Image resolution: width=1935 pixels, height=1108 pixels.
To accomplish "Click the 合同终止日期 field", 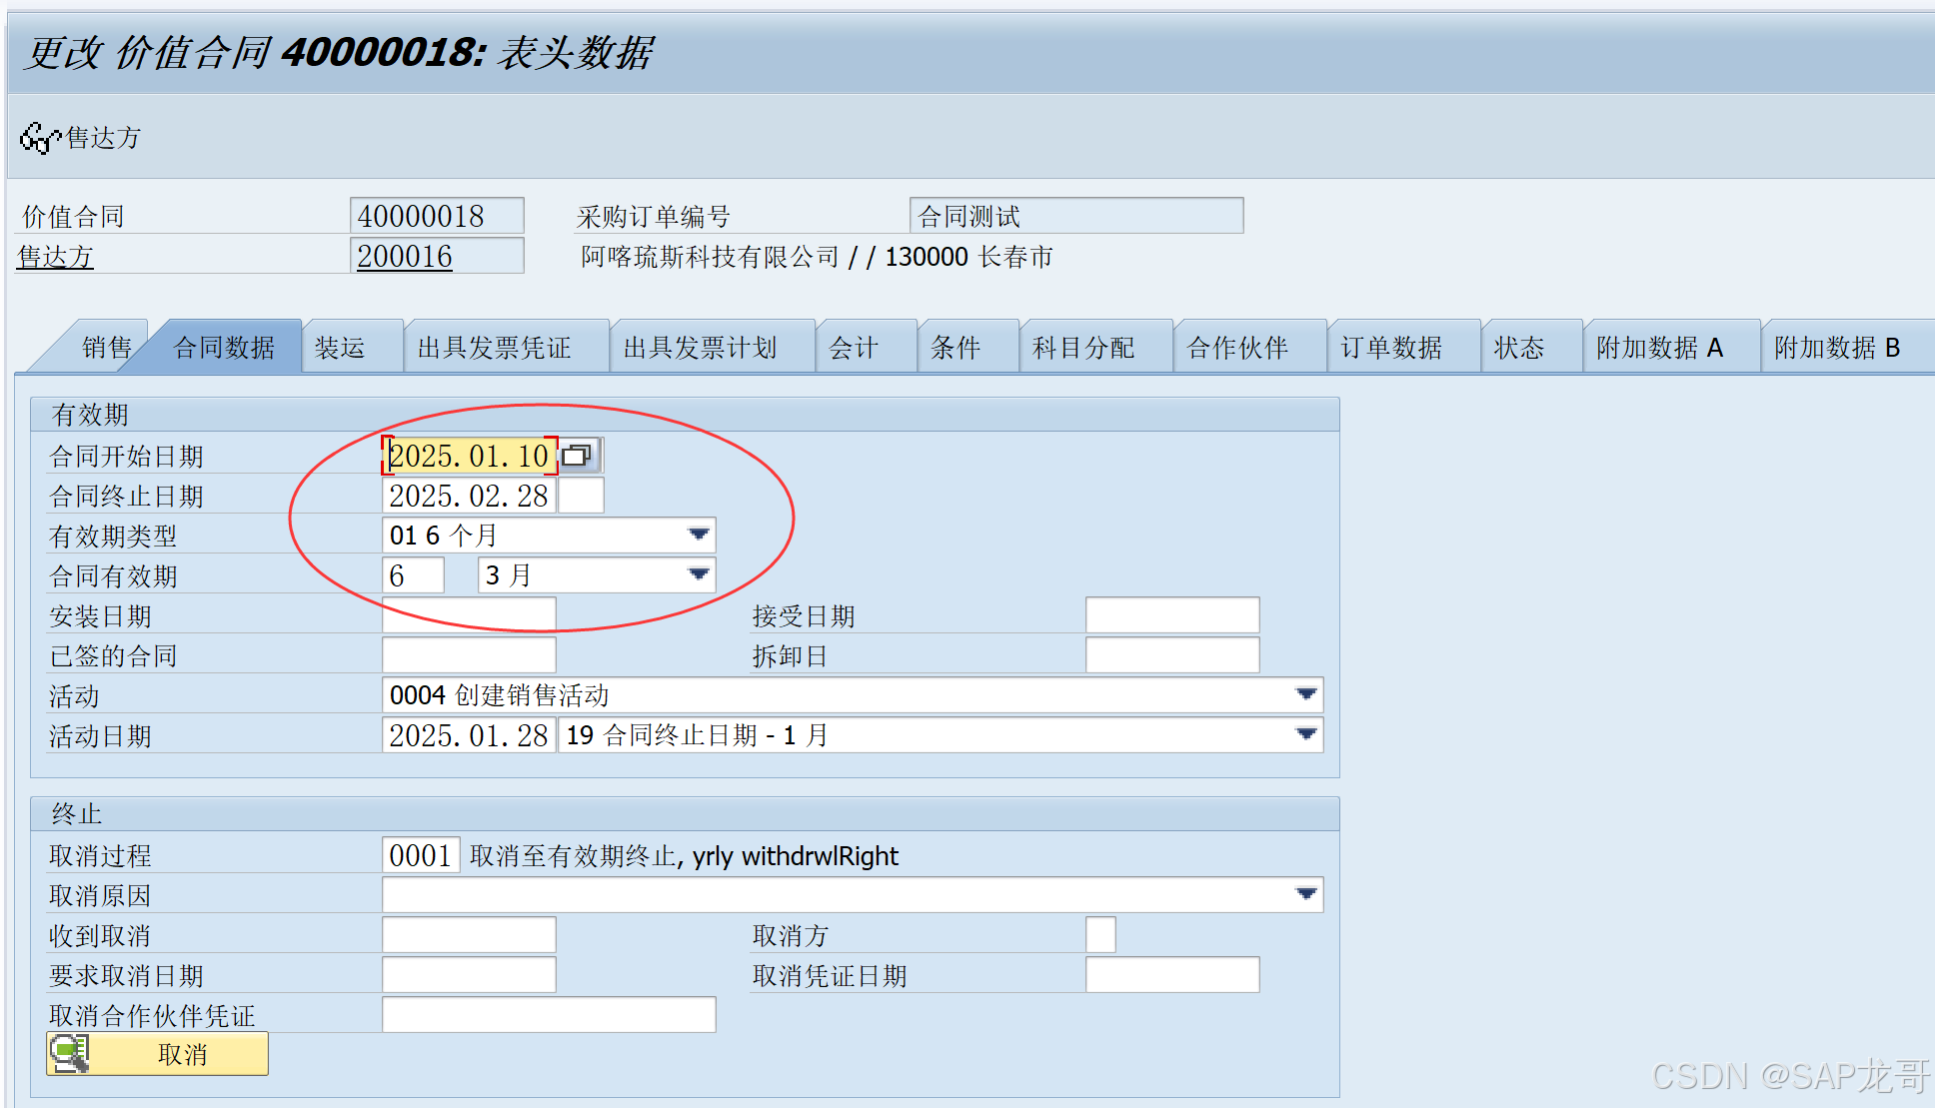I will (468, 496).
